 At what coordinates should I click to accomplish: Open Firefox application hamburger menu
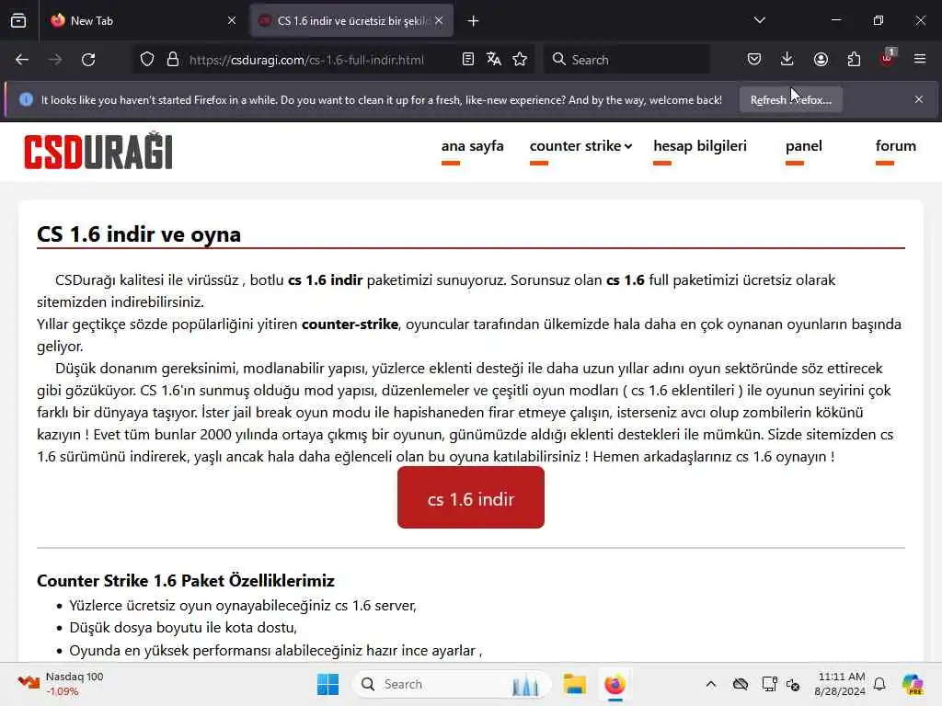tap(920, 59)
